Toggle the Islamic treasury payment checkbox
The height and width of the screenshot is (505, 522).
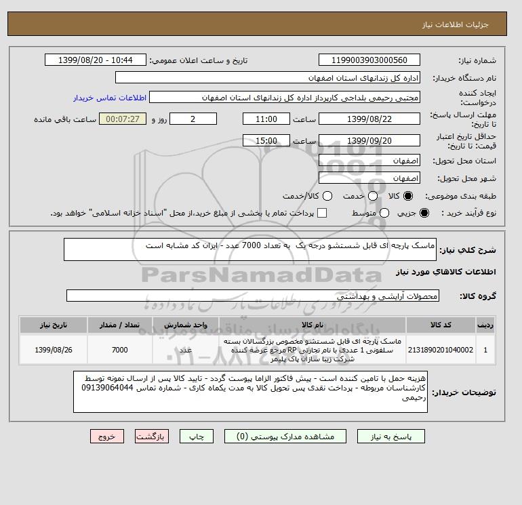322,213
